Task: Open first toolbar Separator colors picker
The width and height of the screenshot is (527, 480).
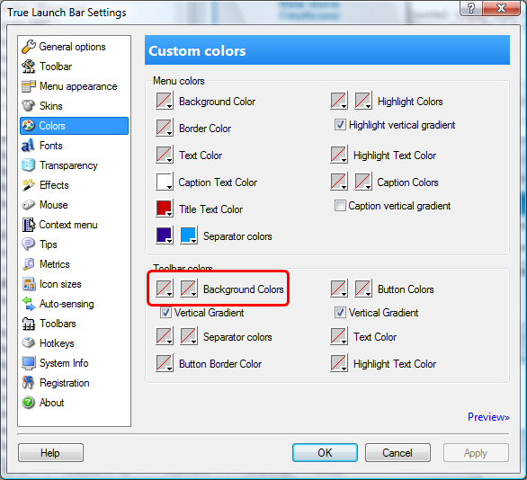Action: pos(165,336)
